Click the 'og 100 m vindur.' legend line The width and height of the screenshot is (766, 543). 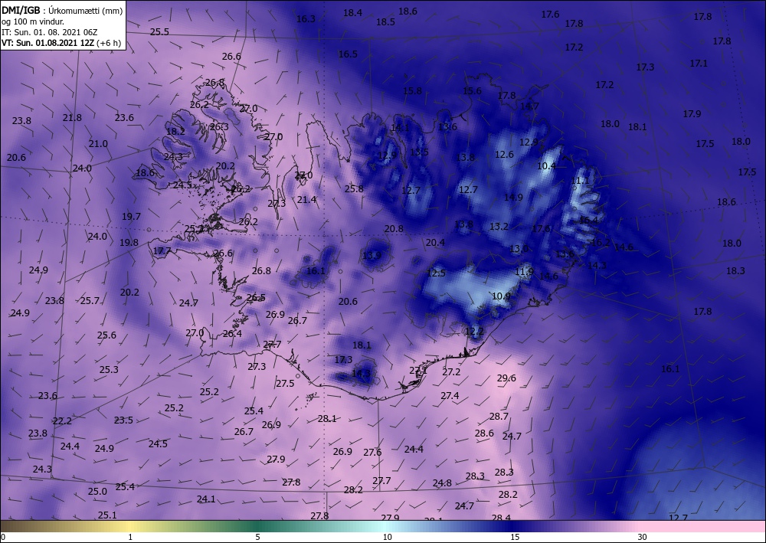pyautogui.click(x=33, y=21)
